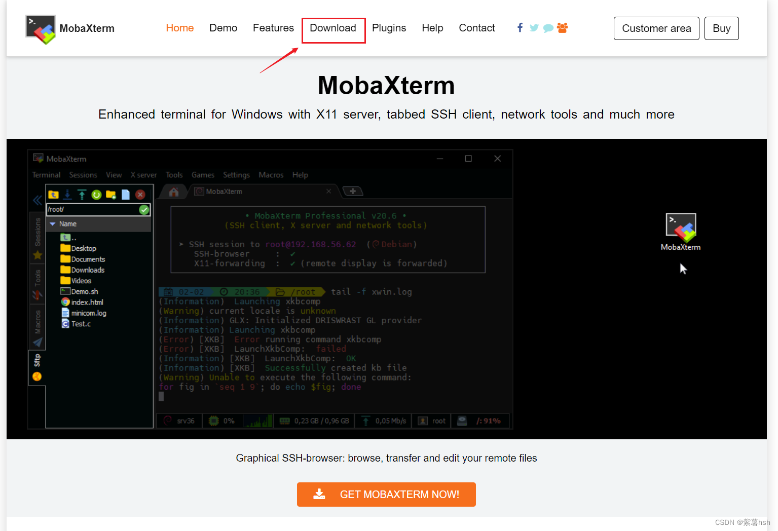Screen dimensions: 778x531
Task: Open the Sessions menu in demo window
Action: tap(83, 175)
